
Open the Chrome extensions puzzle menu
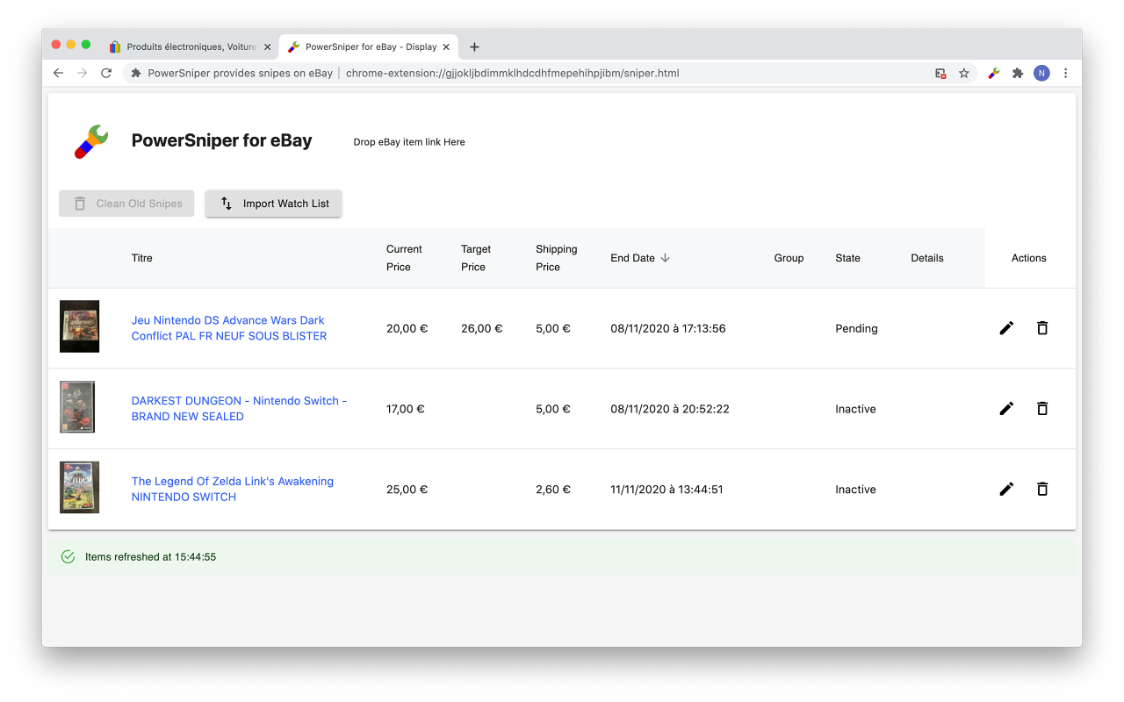point(1018,74)
